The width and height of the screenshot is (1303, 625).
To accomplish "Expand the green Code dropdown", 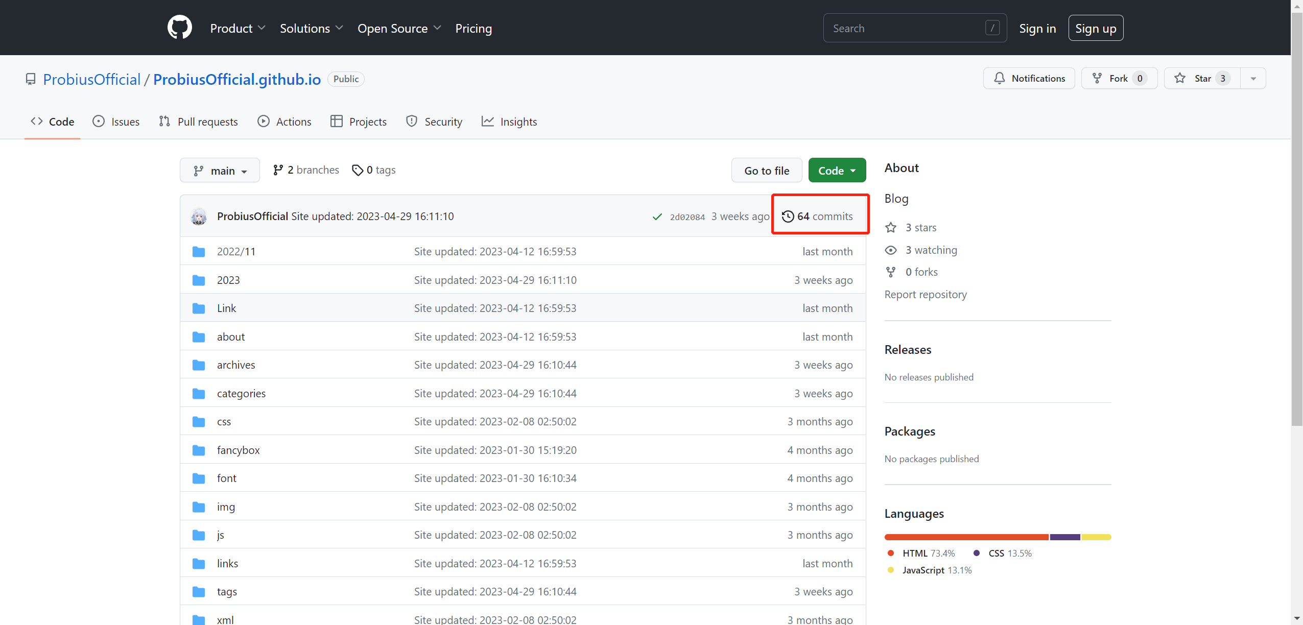I will pos(837,171).
